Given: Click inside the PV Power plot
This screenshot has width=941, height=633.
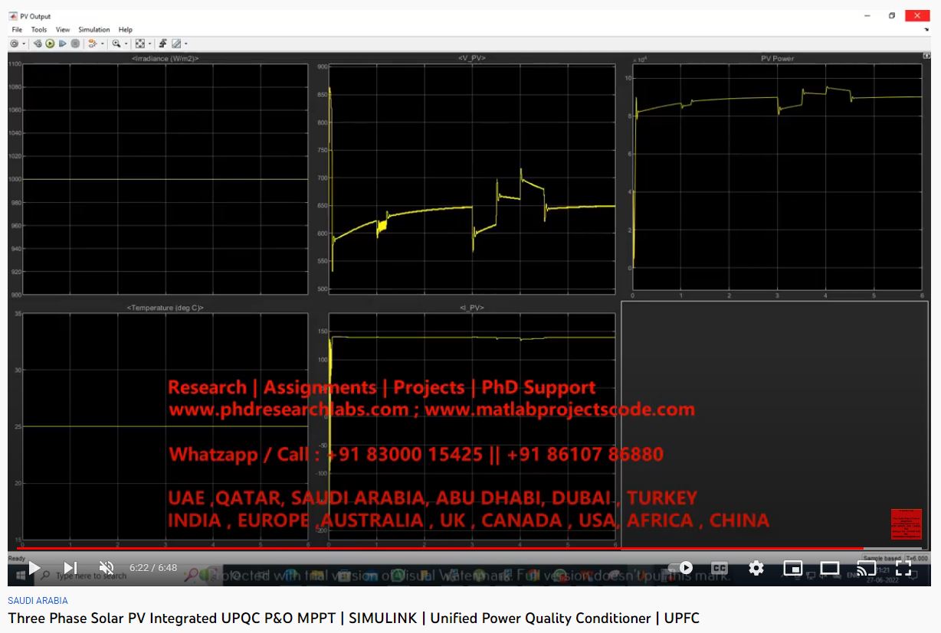Looking at the screenshot, I should coord(777,176).
